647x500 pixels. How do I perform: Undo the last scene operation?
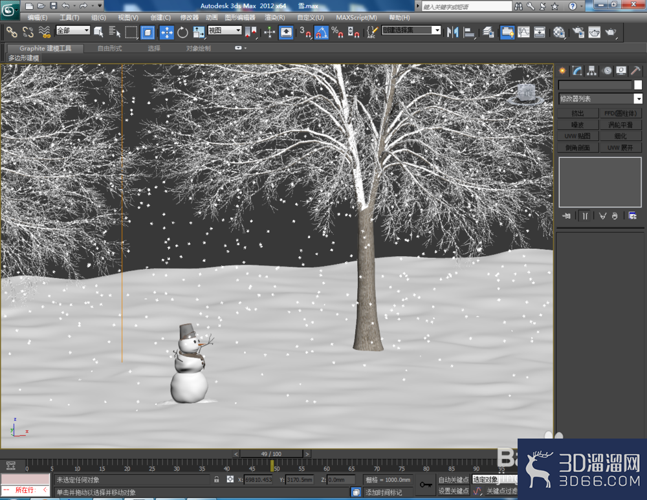tap(65, 6)
